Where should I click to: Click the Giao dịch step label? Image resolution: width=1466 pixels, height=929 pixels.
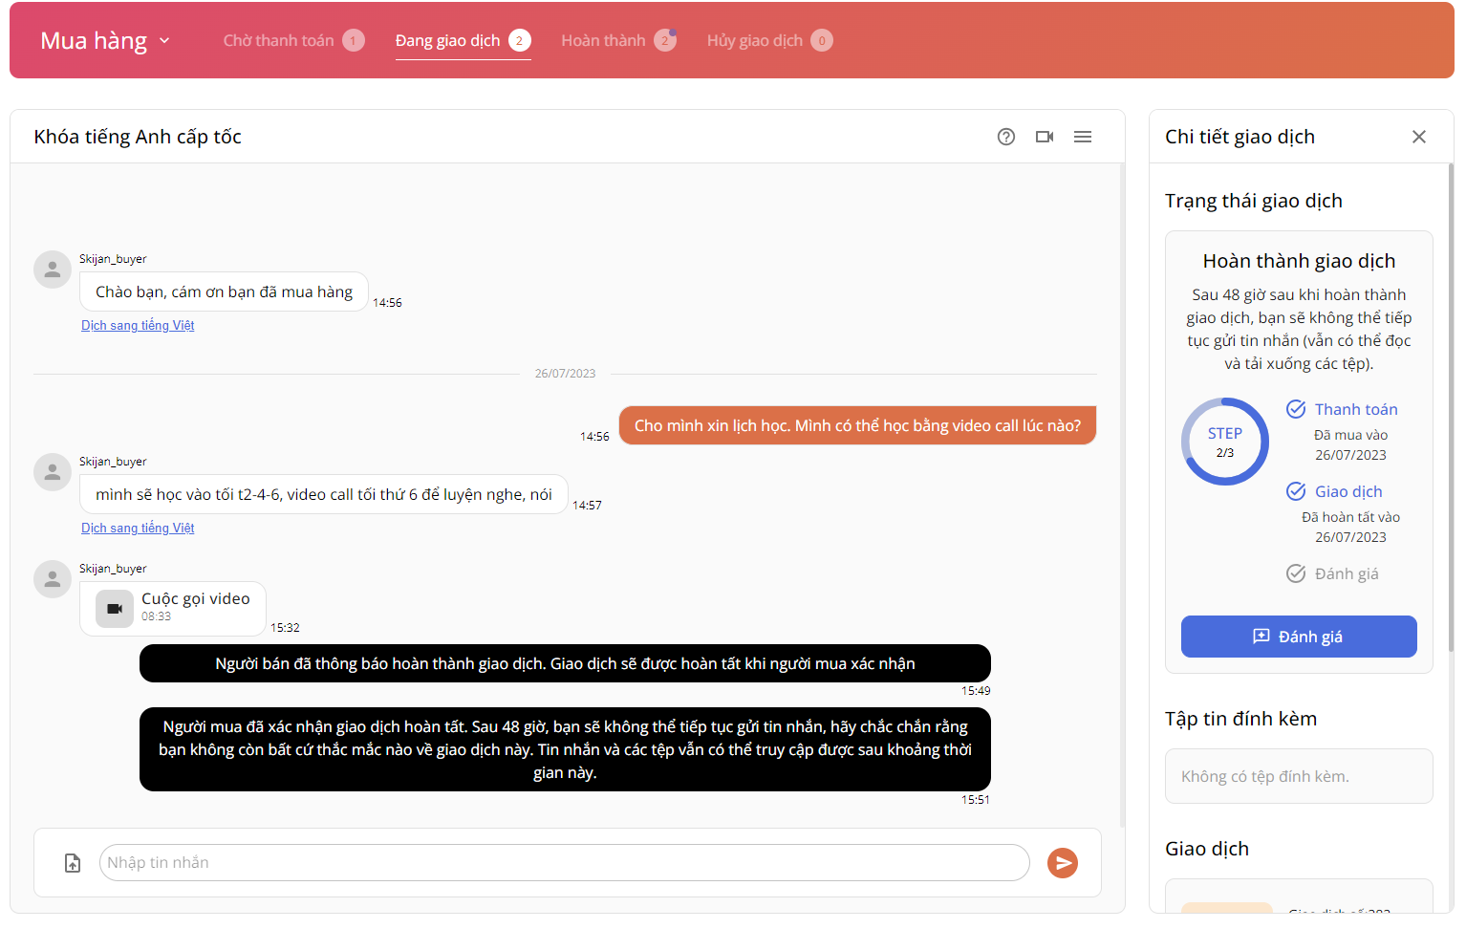(x=1348, y=491)
